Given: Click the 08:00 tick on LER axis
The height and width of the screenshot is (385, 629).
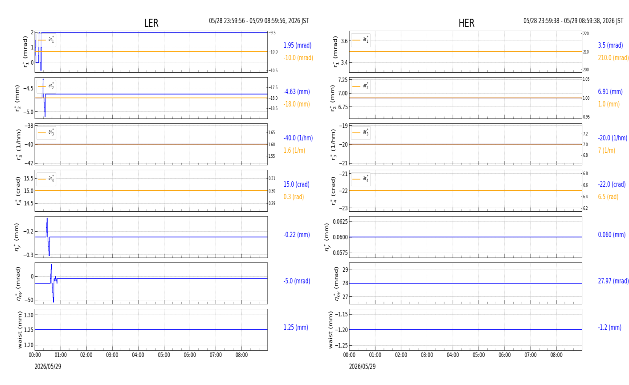Looking at the screenshot, I should click(x=241, y=356).
